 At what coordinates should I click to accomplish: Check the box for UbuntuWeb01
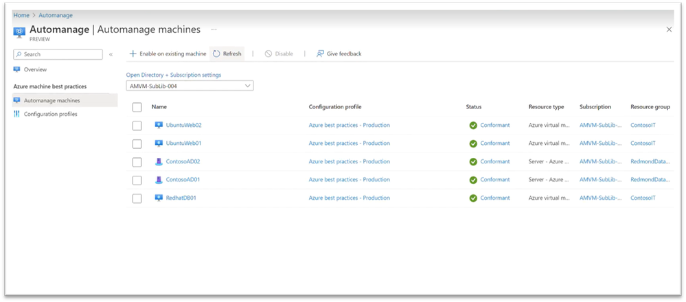[137, 143]
